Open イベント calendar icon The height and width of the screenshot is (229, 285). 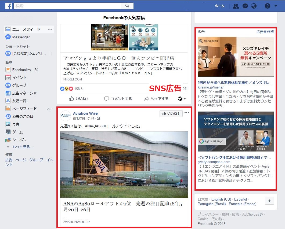click(8, 77)
